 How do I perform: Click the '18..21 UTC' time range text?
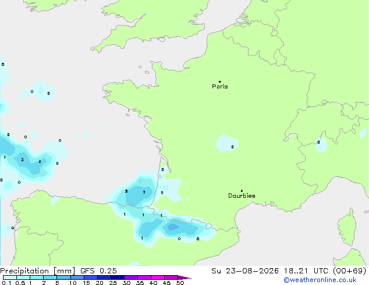click(306, 271)
